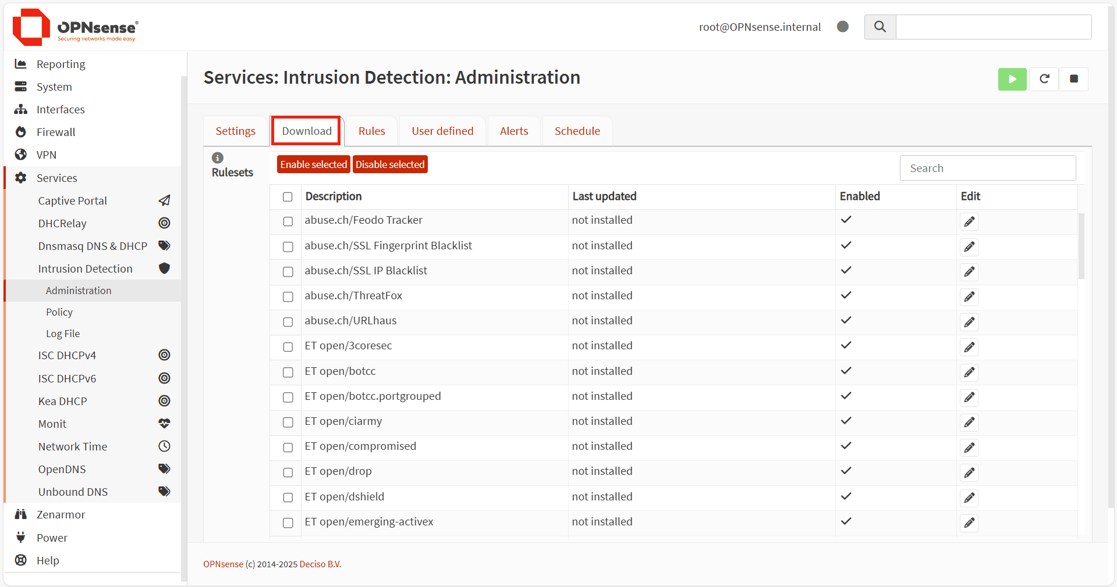Restart the intrusion detection service
Screen dimensions: 1117x587
click(x=1044, y=79)
